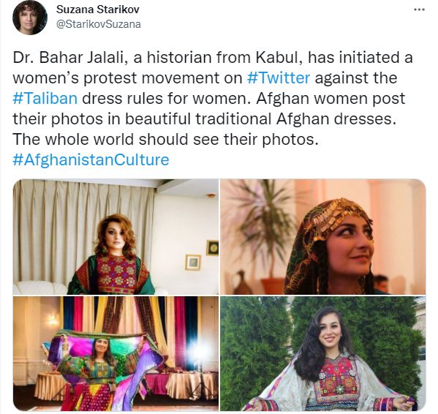The image size is (438, 414).
Task: Expand photo of smiling woman by green hedge
Action: [323, 354]
